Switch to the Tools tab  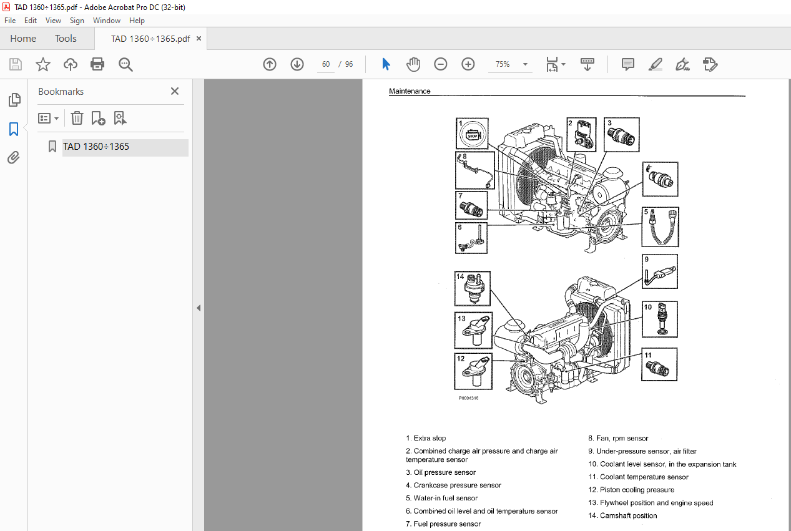(66, 39)
